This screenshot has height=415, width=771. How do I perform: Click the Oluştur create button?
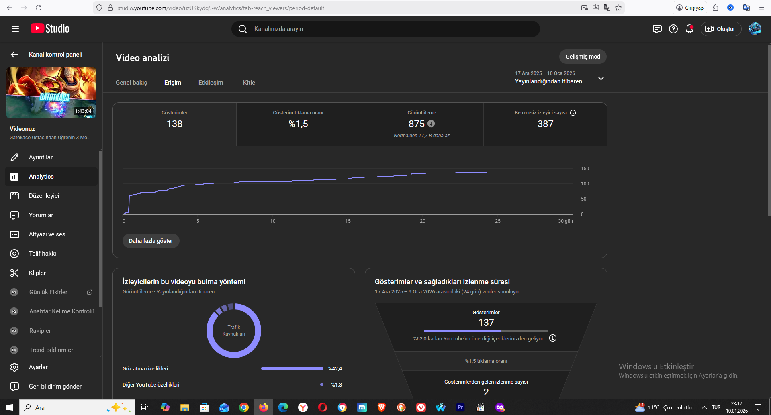coord(721,29)
